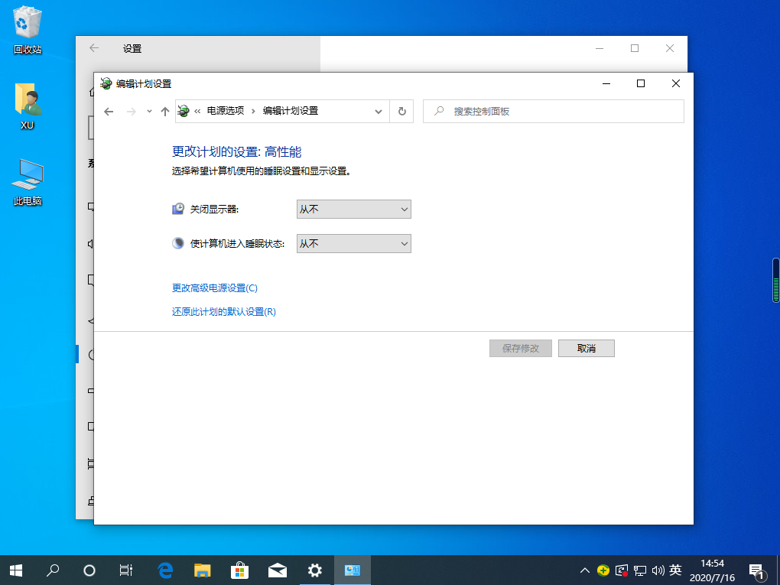Click the volume icon in system tray
The height and width of the screenshot is (585, 780).
tap(658, 570)
